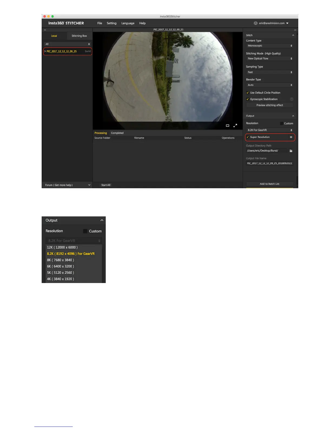Click the Output File Name field
Screen dimensions: 331x429
[x=270, y=163]
